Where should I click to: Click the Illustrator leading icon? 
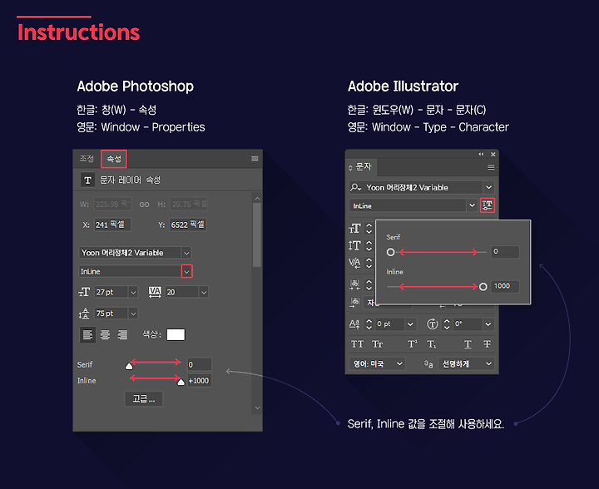coord(354,245)
